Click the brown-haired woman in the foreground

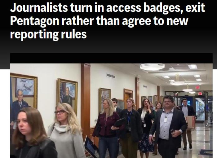(33, 134)
